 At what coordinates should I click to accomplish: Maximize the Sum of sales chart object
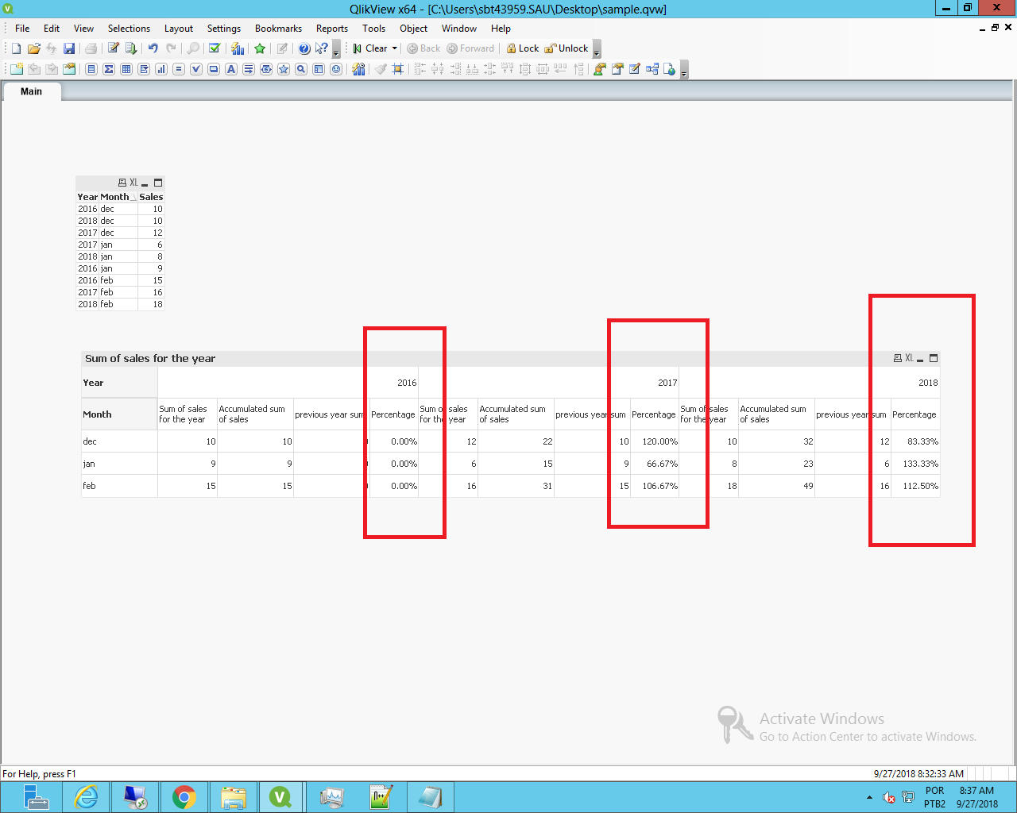[x=934, y=358]
